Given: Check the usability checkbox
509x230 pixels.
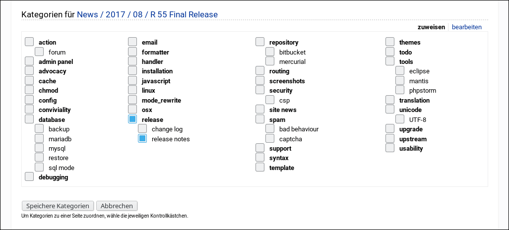Looking at the screenshot, I should 390,148.
